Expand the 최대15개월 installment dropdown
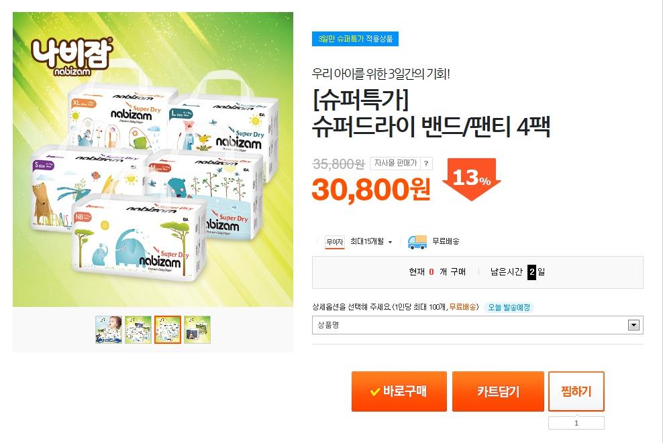Image resolution: width=663 pixels, height=443 pixels. tap(371, 241)
